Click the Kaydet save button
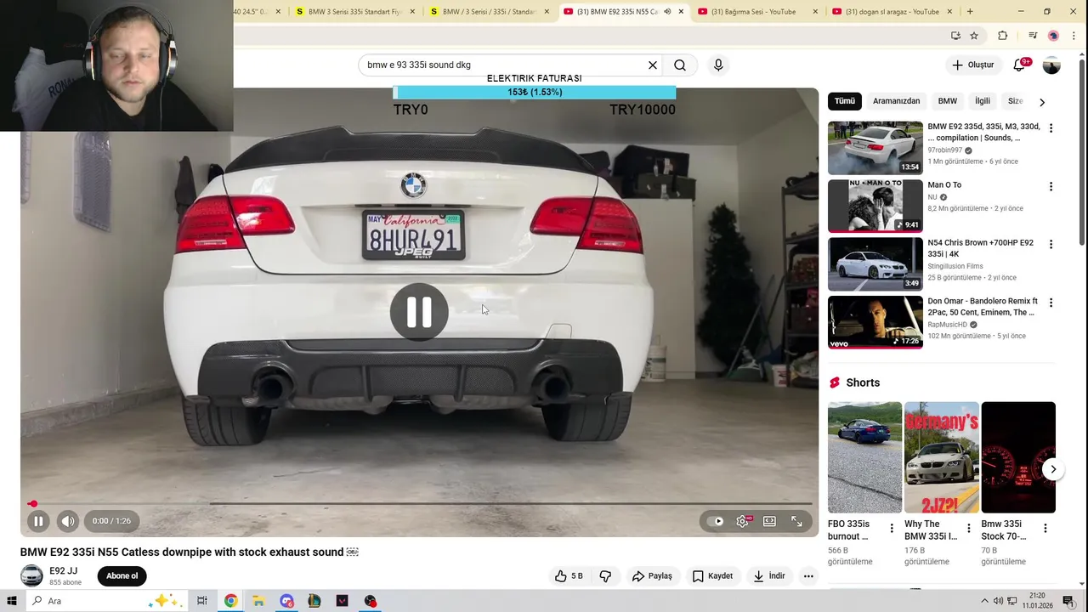The image size is (1088, 612). pyautogui.click(x=712, y=576)
